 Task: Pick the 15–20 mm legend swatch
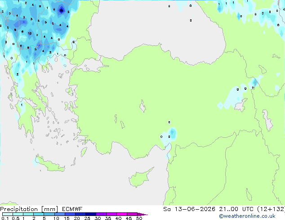70,214
